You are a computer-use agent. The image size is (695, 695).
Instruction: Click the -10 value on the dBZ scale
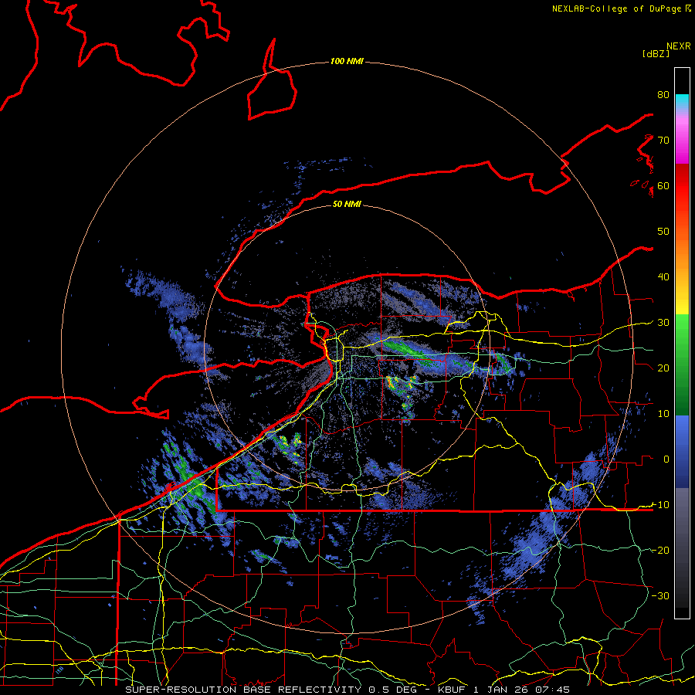pos(660,505)
